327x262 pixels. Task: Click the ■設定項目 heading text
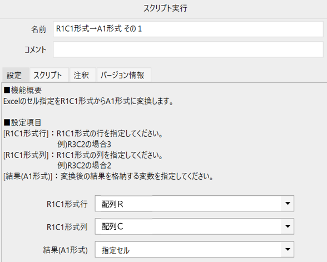(x=22, y=122)
